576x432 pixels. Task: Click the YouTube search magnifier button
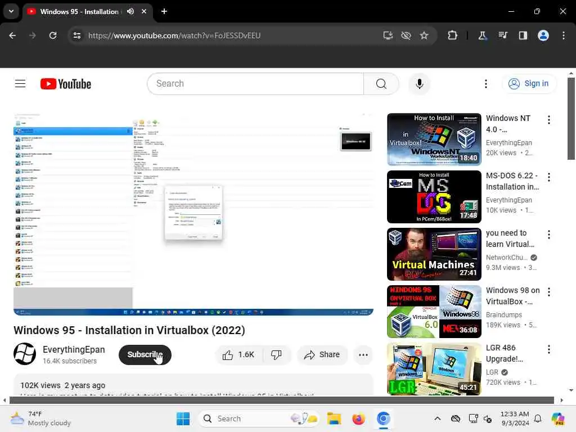coord(381,84)
